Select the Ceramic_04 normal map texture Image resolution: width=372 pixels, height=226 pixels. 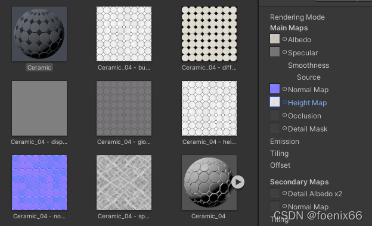[39, 183]
